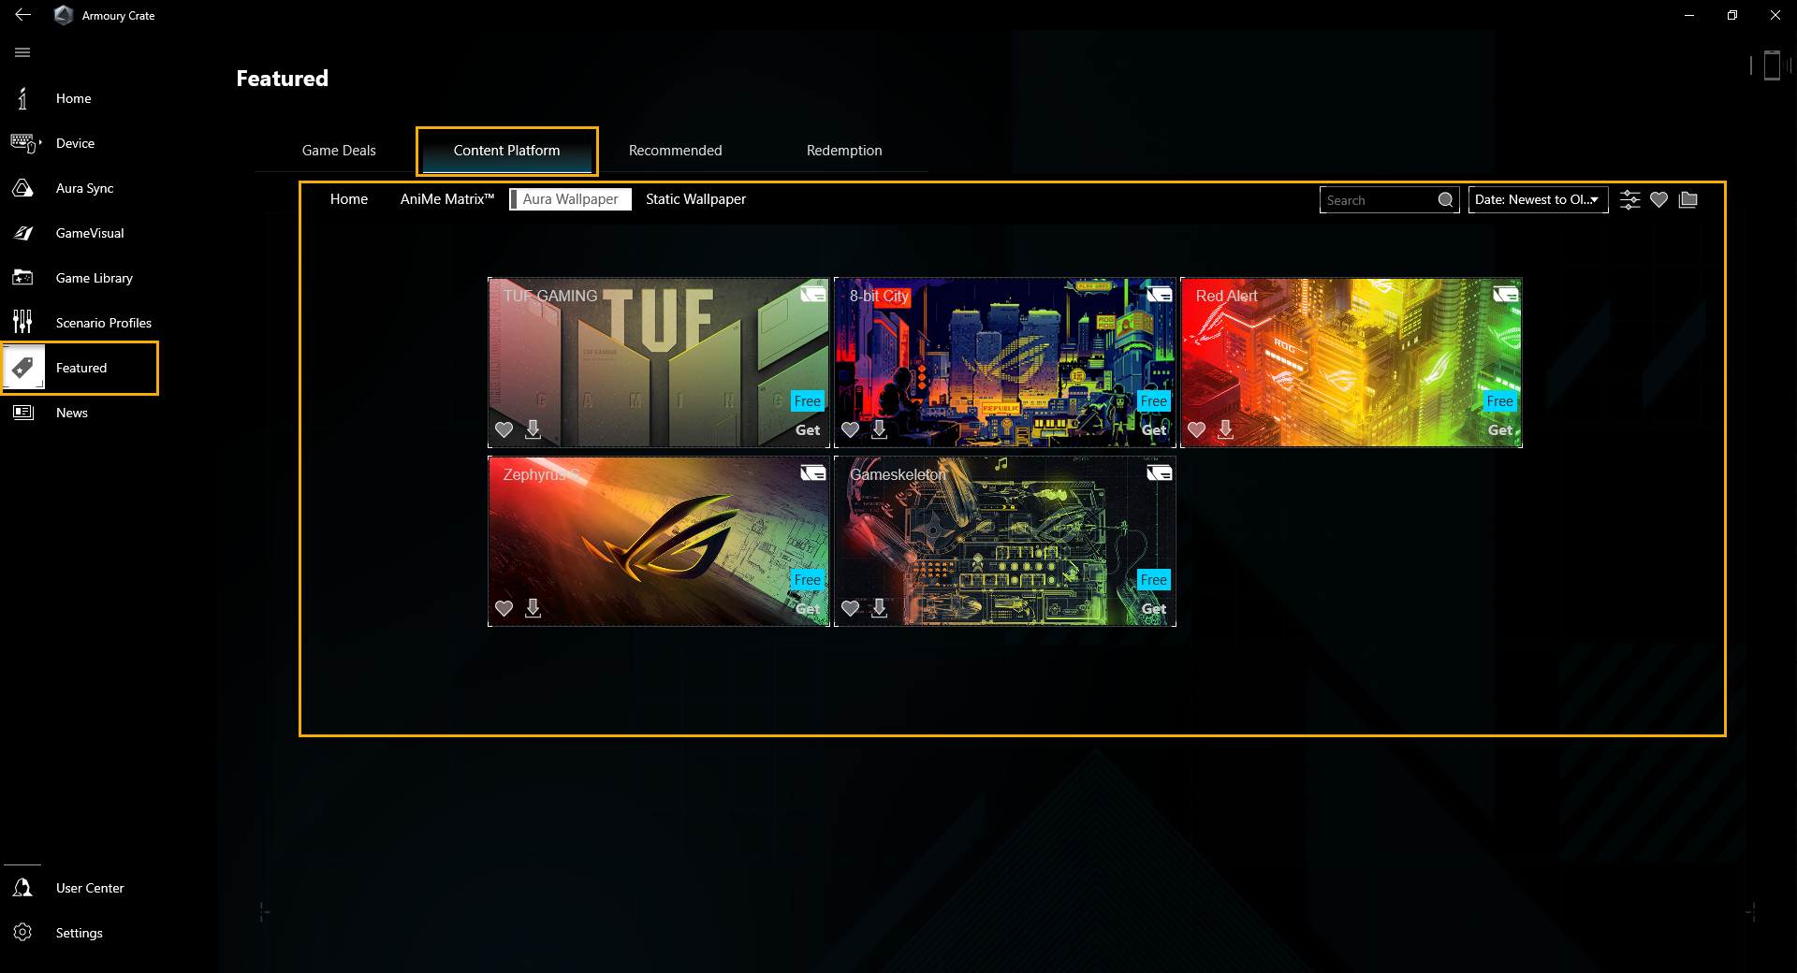Open the downloaded content folder icon
This screenshot has width=1797, height=973.
(x=1688, y=200)
